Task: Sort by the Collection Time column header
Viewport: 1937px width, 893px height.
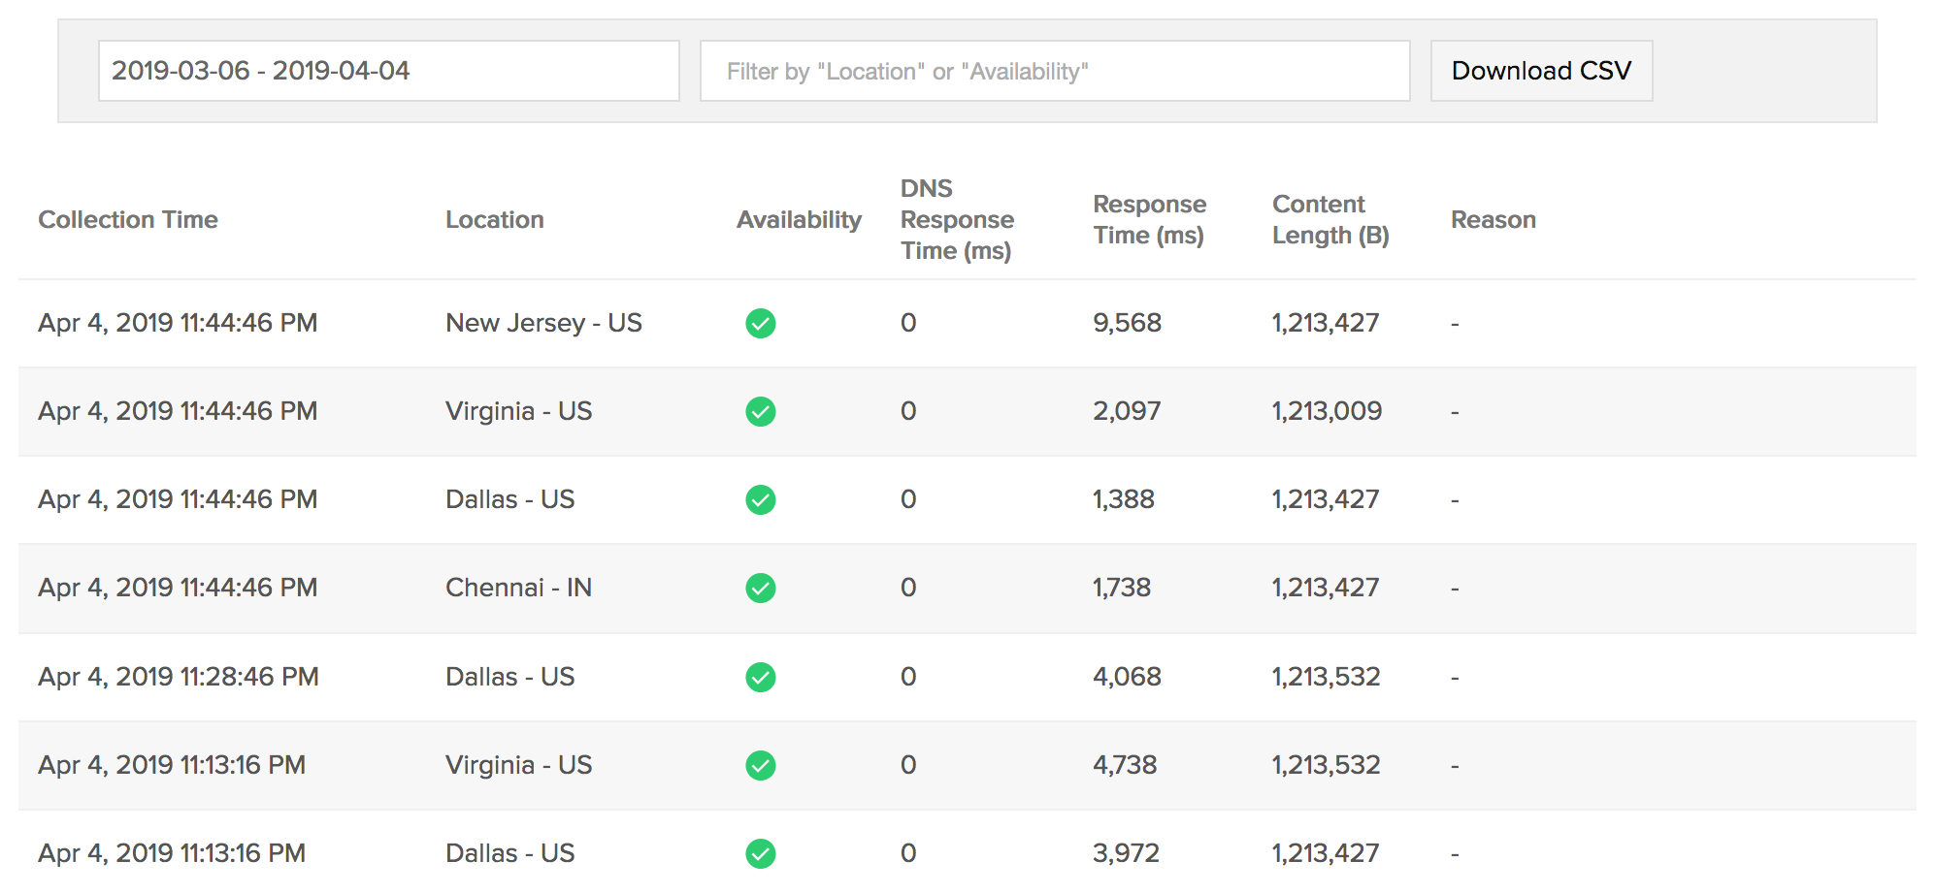Action: pyautogui.click(x=128, y=220)
